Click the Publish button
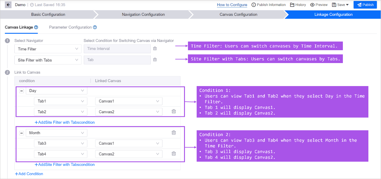The height and width of the screenshot is (179, 381). (x=365, y=5)
